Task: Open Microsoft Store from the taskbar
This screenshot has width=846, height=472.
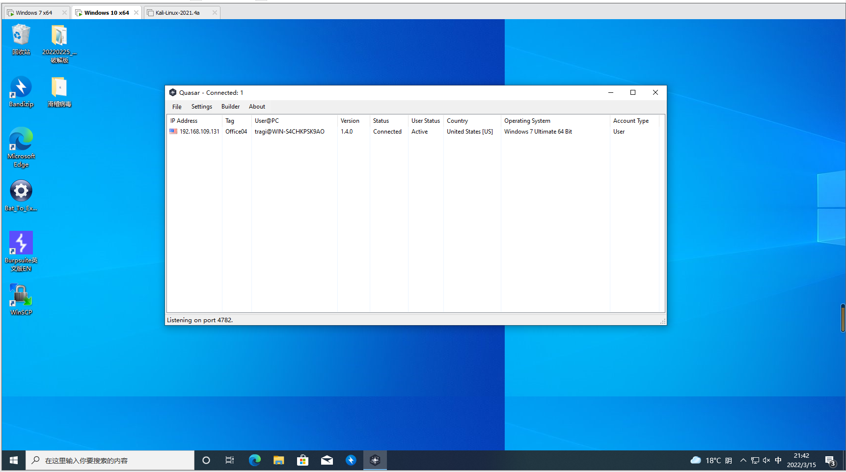Action: tap(302, 460)
